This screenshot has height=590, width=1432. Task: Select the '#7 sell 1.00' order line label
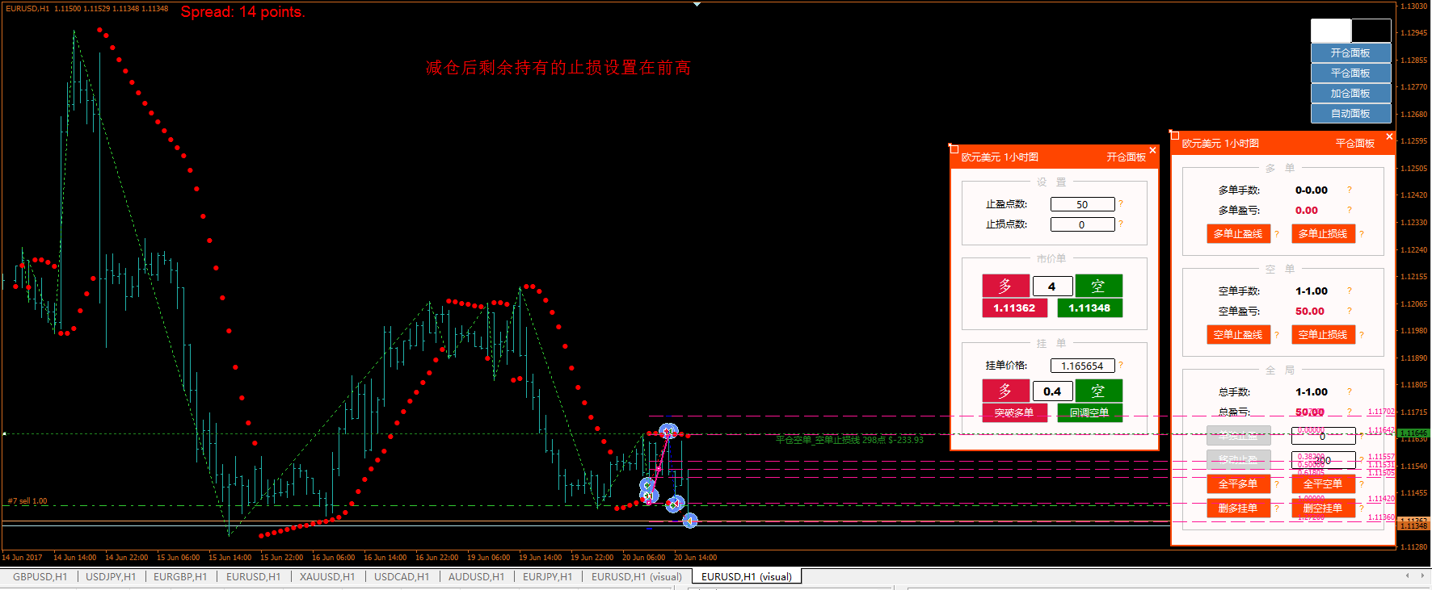[27, 501]
